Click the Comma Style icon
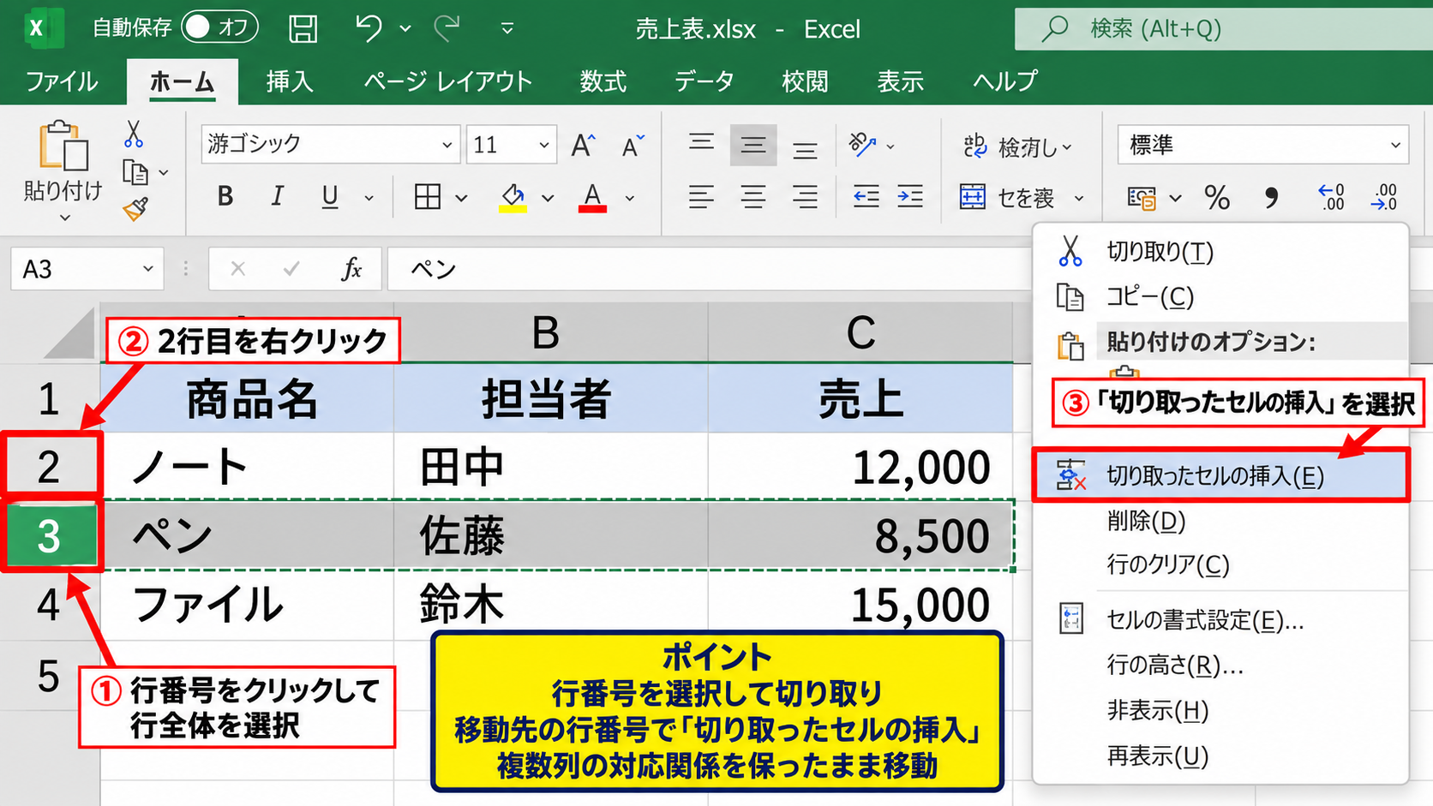This screenshot has height=806, width=1433. (1272, 198)
